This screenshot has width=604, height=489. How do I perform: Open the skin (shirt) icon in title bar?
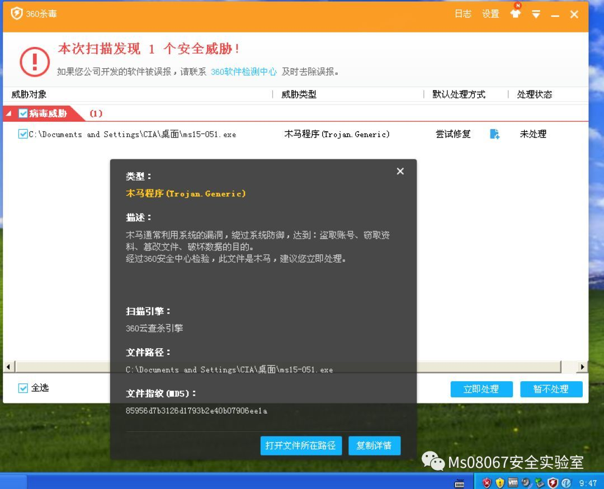pyautogui.click(x=516, y=14)
